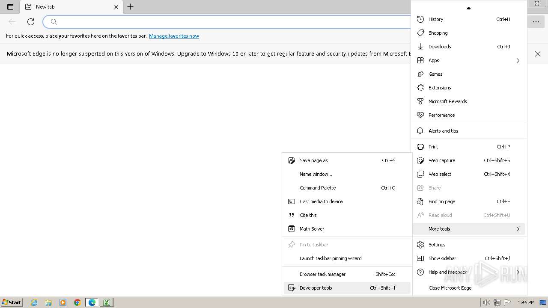Open a new tab with plus button
Screen dimensions: 548x308
click(131, 7)
